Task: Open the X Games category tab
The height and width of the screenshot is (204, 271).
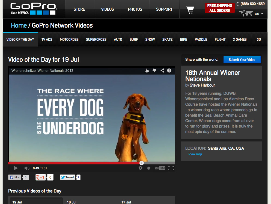Action: [240, 39]
